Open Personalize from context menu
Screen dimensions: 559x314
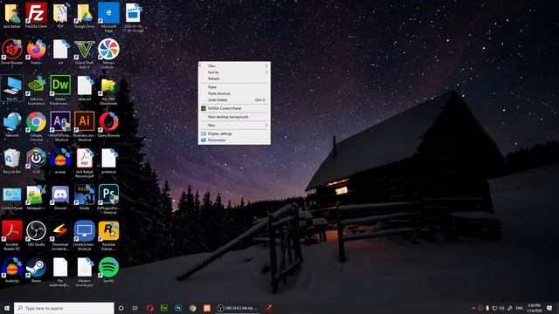[x=234, y=140]
